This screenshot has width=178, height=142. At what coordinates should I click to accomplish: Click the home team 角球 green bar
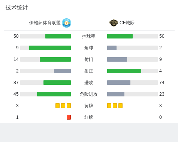[x=50, y=48]
